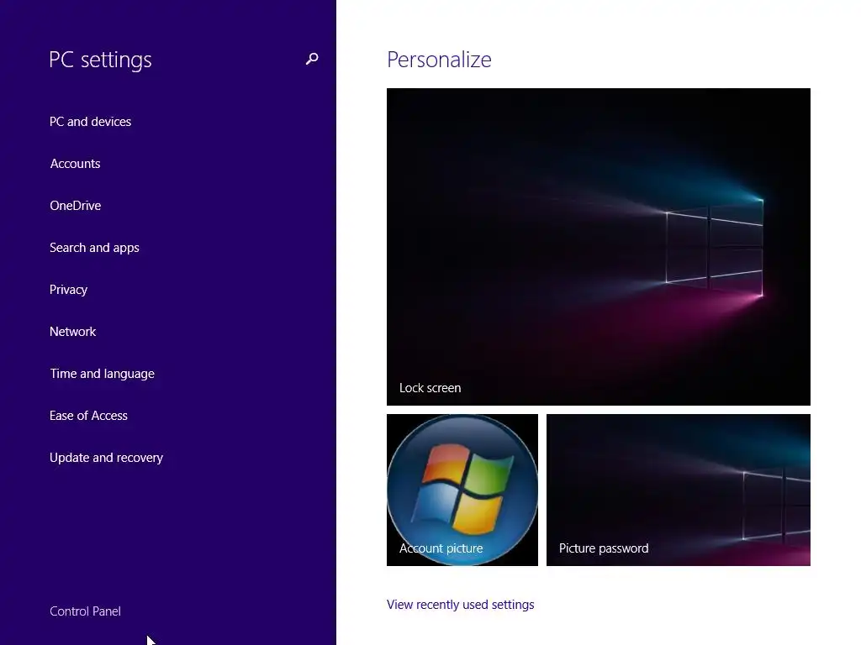The image size is (861, 645).
Task: Open the Account picture tile
Action: tap(462, 490)
